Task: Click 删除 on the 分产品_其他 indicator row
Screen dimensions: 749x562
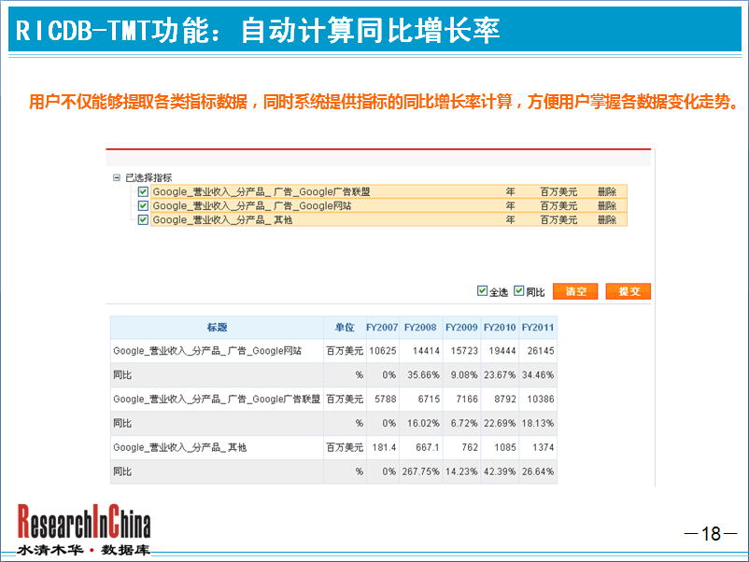Action: tap(607, 219)
